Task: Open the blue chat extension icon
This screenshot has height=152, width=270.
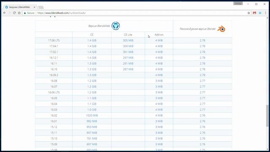Action: (x=260, y=13)
